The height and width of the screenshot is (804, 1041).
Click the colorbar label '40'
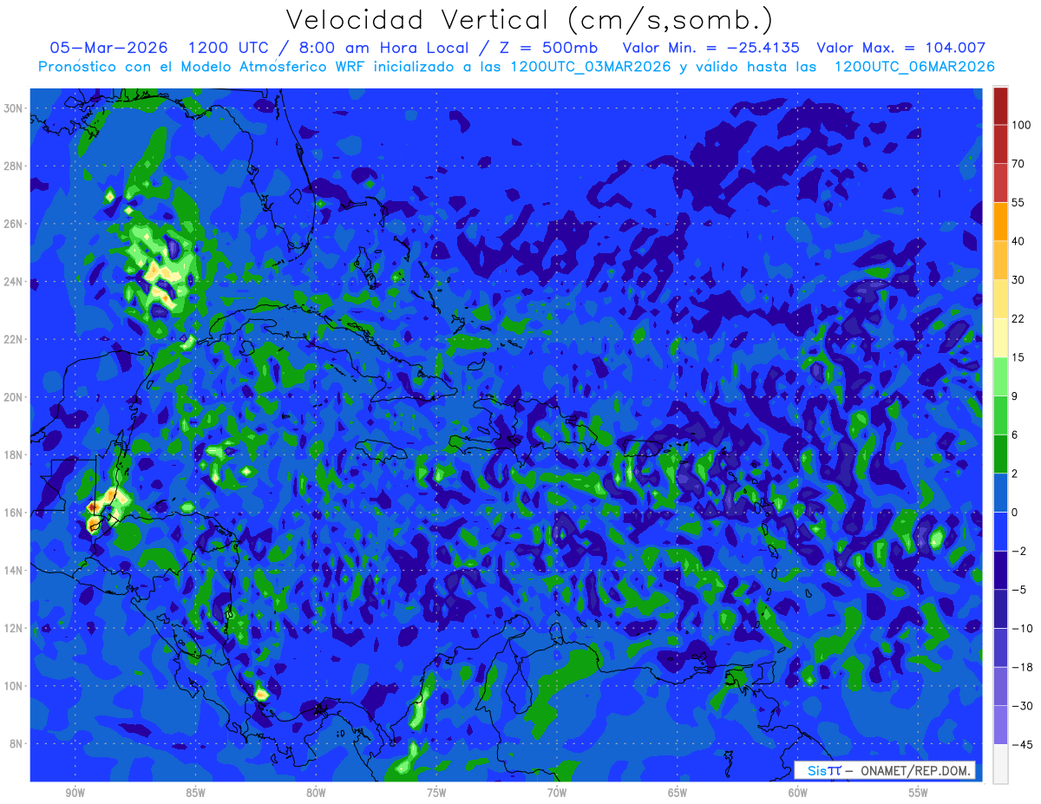click(1018, 241)
